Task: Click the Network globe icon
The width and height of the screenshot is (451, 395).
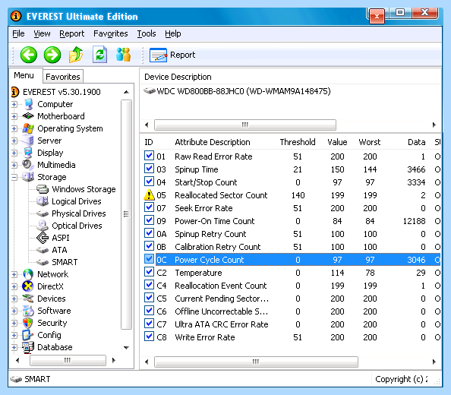Action: [x=28, y=274]
